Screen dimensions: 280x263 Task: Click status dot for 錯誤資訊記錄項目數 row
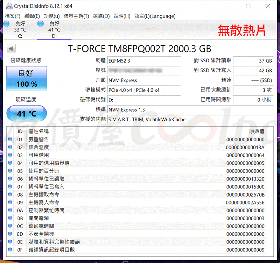coord(10,249)
